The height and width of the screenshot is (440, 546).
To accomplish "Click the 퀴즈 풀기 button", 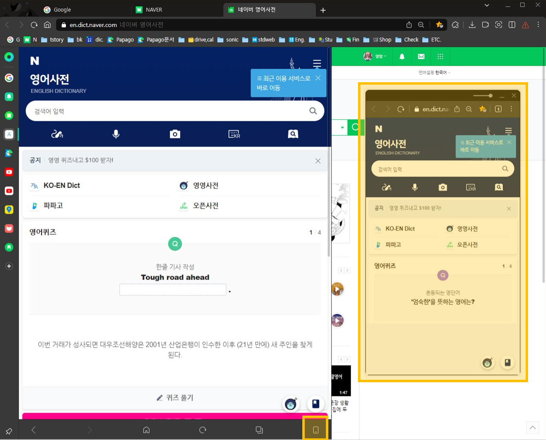I will click(175, 398).
